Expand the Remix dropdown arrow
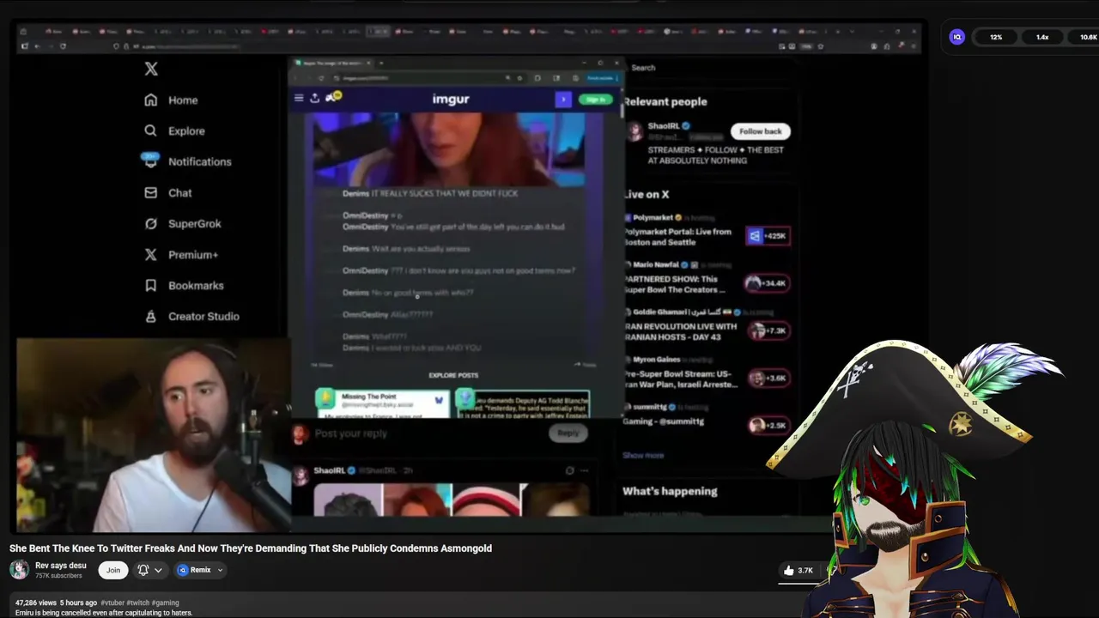The height and width of the screenshot is (618, 1099). tap(220, 570)
